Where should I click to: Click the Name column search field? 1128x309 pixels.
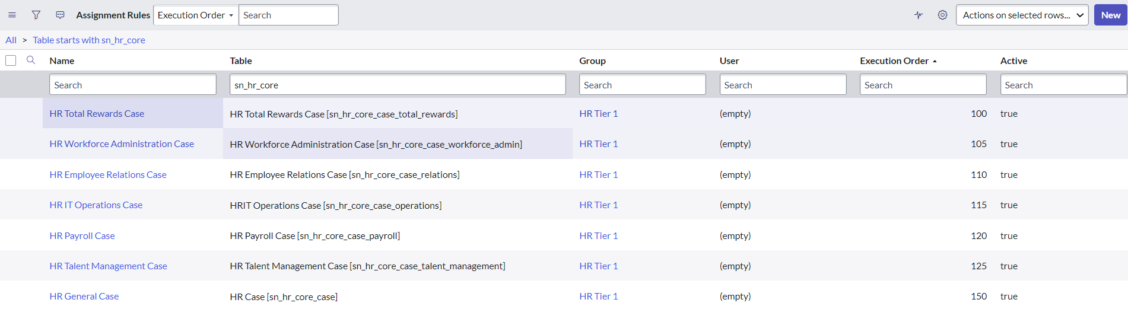133,84
